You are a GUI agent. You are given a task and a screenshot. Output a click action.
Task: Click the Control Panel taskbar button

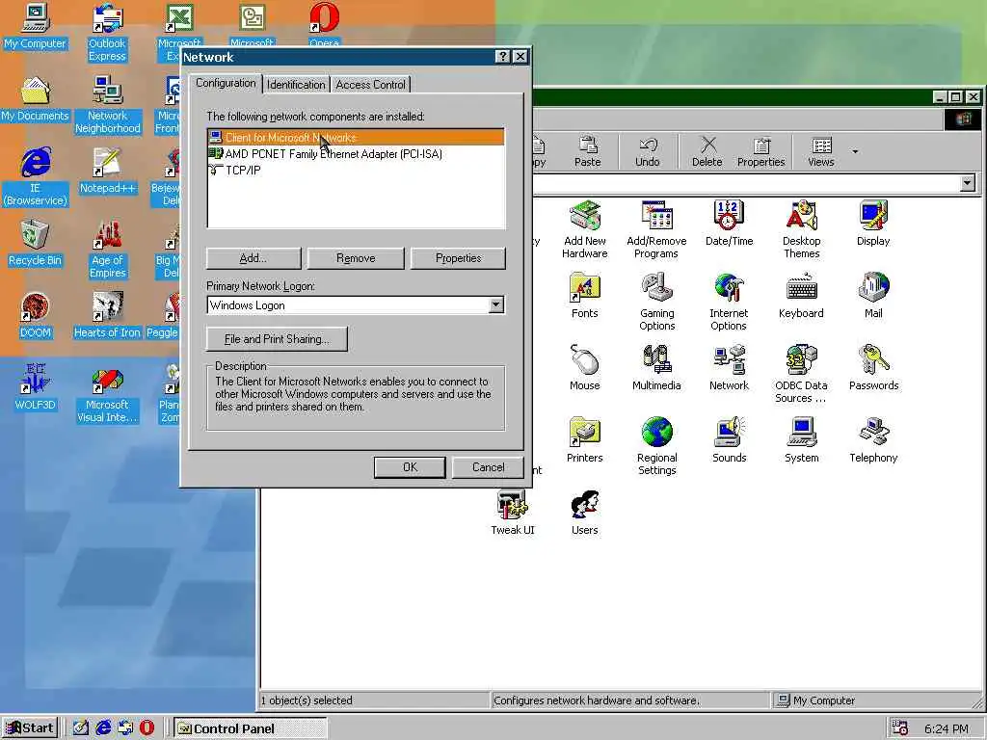(250, 728)
